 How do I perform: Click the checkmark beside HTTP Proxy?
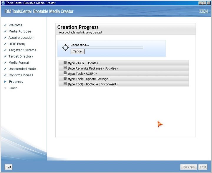coord(5,44)
